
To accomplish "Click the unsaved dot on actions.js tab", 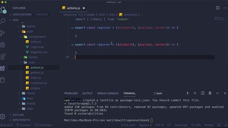I will [84, 8].
